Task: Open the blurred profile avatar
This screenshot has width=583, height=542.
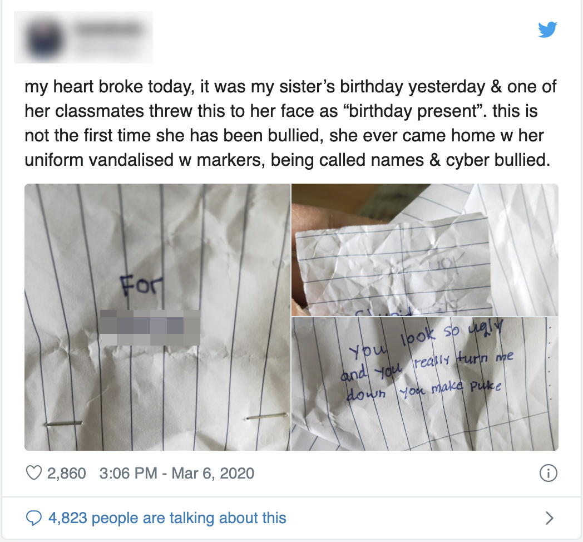Action: (x=44, y=39)
